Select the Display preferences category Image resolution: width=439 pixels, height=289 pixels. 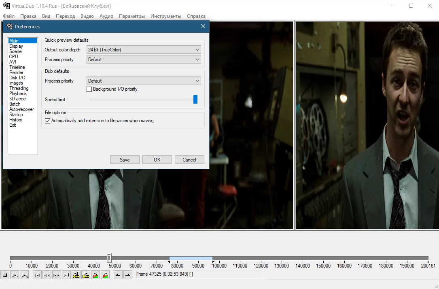click(23, 46)
